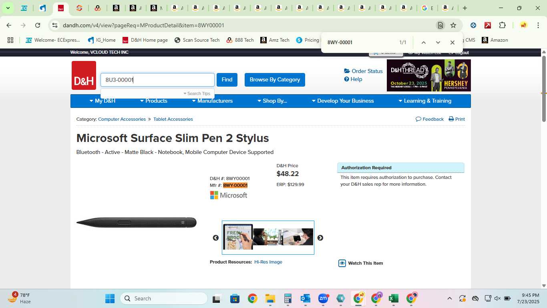The image size is (547, 308).
Task: Open the Amz Tech bookmark
Action: coord(275,40)
